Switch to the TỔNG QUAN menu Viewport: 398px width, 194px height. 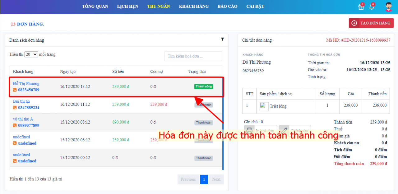[95, 6]
